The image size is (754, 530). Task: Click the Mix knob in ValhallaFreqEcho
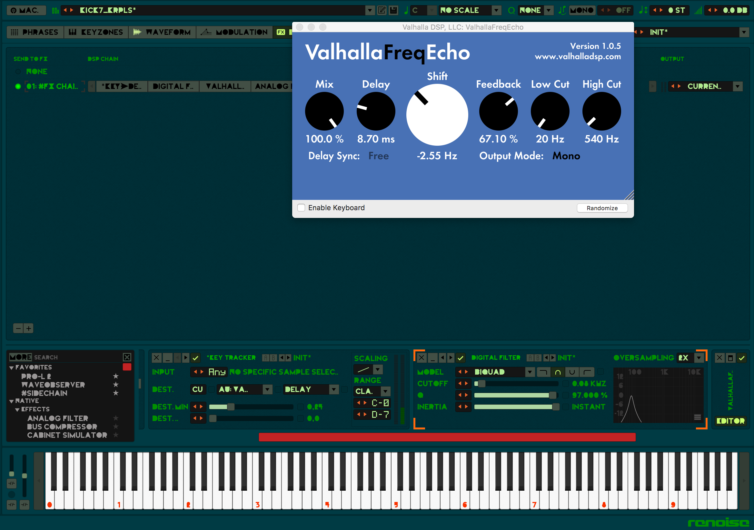324,111
